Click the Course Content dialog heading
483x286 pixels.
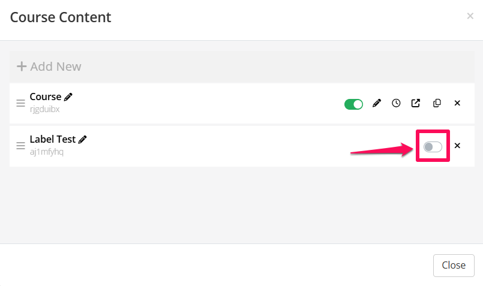pos(61,17)
